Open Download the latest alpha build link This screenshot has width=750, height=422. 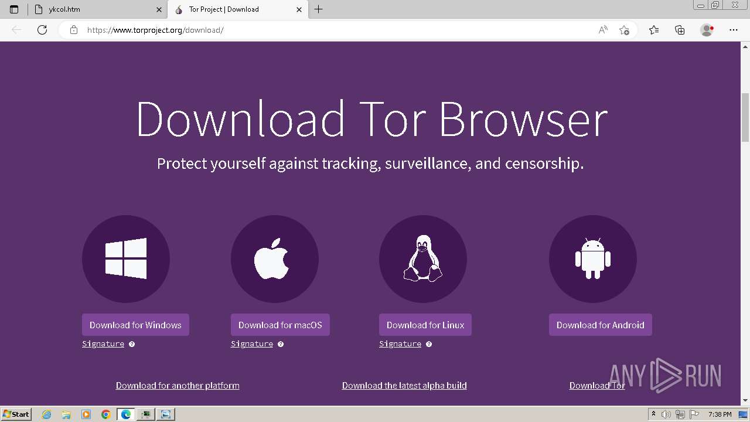point(404,385)
